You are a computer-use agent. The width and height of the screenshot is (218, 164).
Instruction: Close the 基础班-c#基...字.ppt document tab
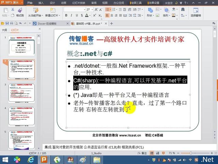tap(106, 24)
